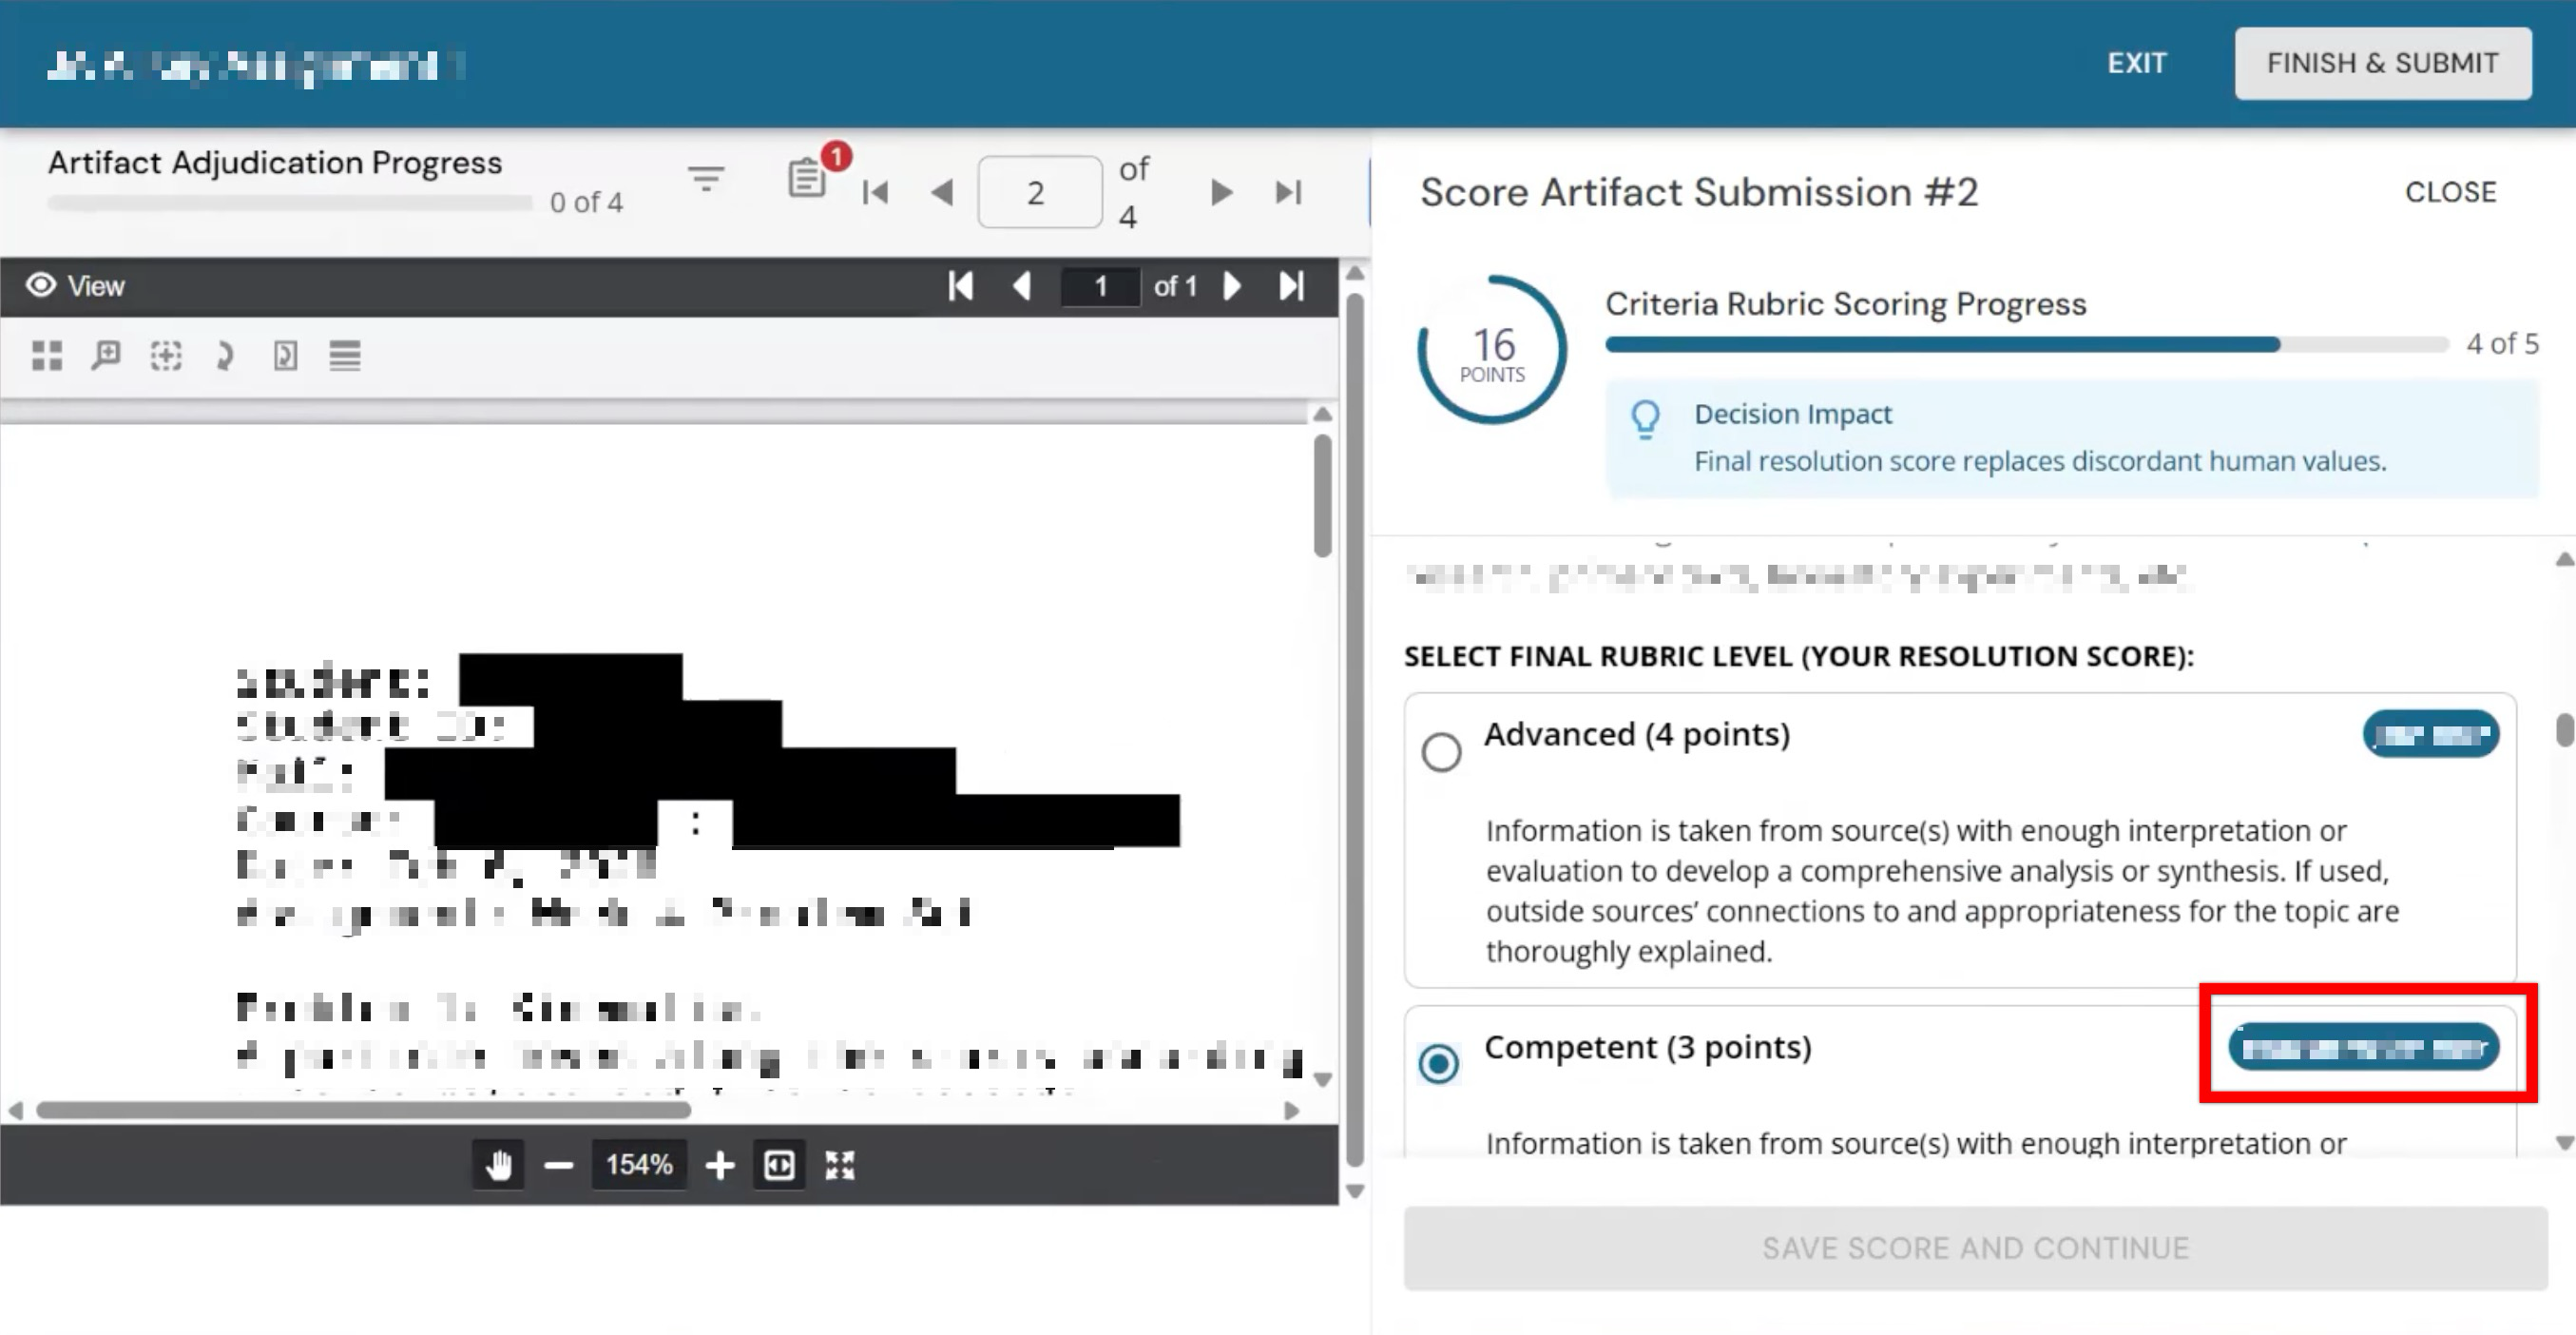Enter full screen document view
Screen dimensions: 2576x1335
click(x=839, y=1164)
